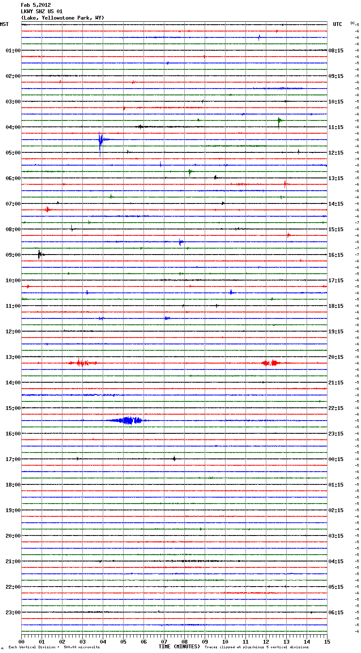361x653 pixels.
Task: Click the 16:15 UTC time label
Action: coord(336,255)
